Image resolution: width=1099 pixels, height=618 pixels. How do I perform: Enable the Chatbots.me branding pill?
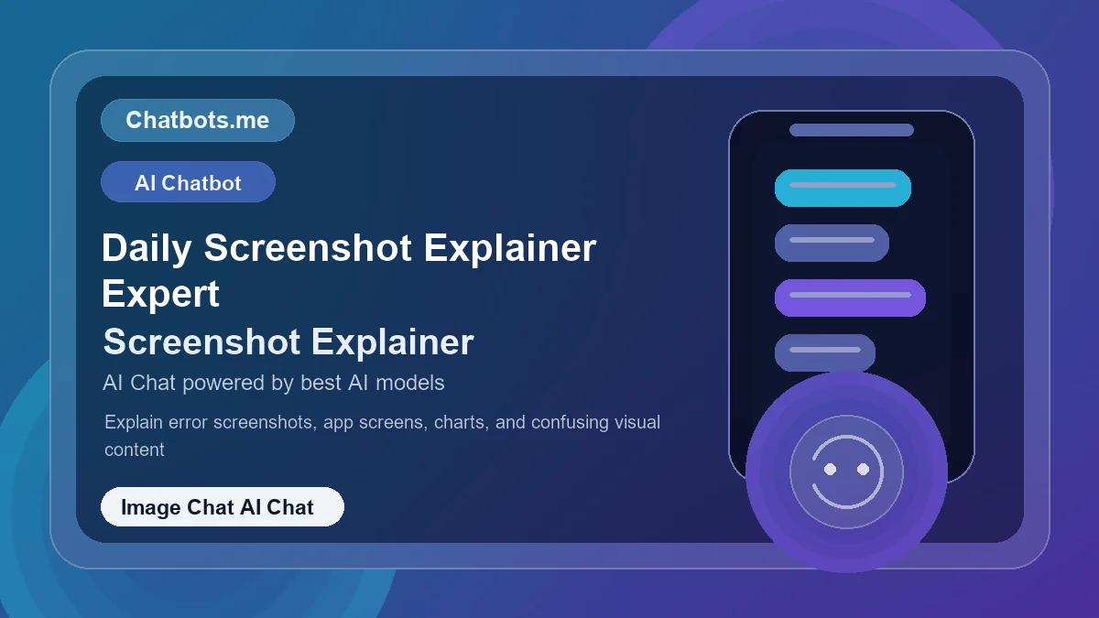pos(197,120)
